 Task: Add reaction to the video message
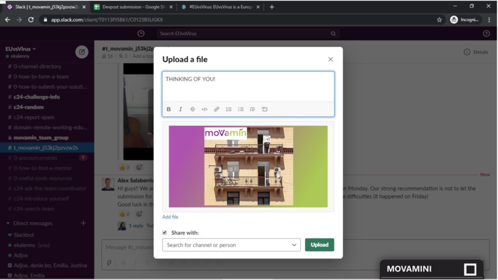pos(139,167)
